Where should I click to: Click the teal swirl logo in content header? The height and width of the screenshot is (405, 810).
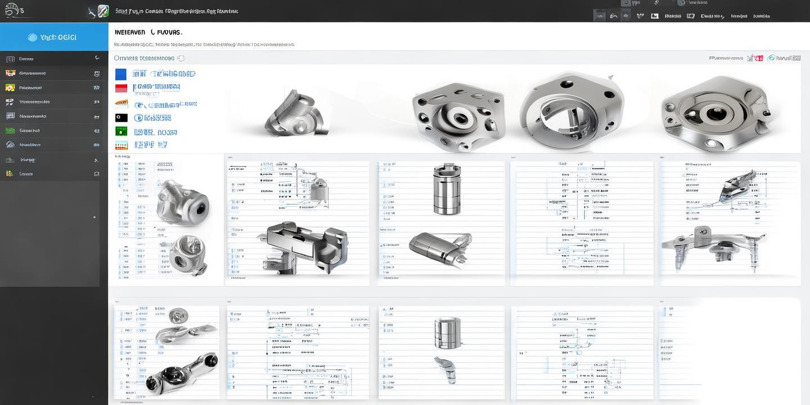(772, 58)
